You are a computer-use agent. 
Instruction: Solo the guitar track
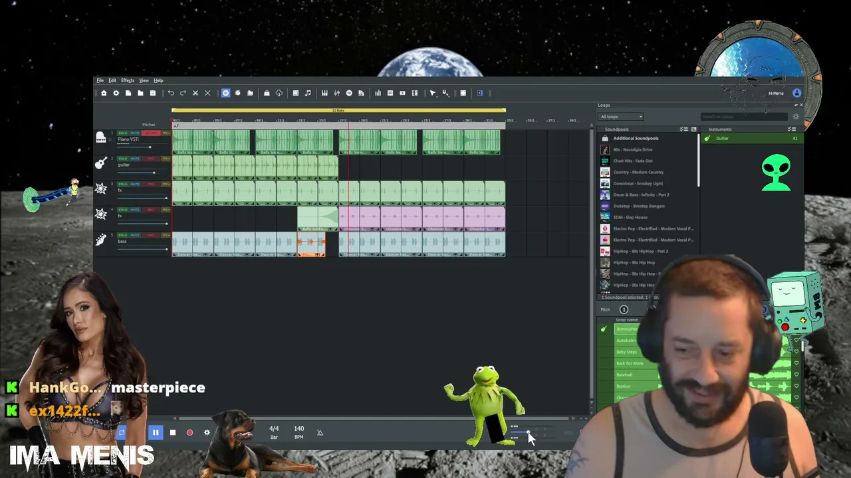click(123, 159)
